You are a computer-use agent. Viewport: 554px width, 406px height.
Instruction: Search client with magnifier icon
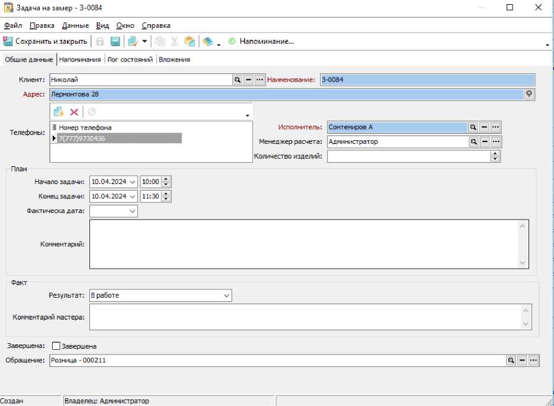(237, 79)
